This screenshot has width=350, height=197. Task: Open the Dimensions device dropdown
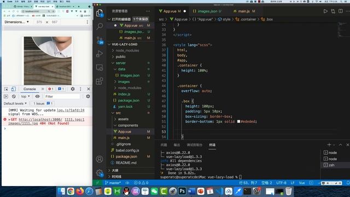pos(16,22)
